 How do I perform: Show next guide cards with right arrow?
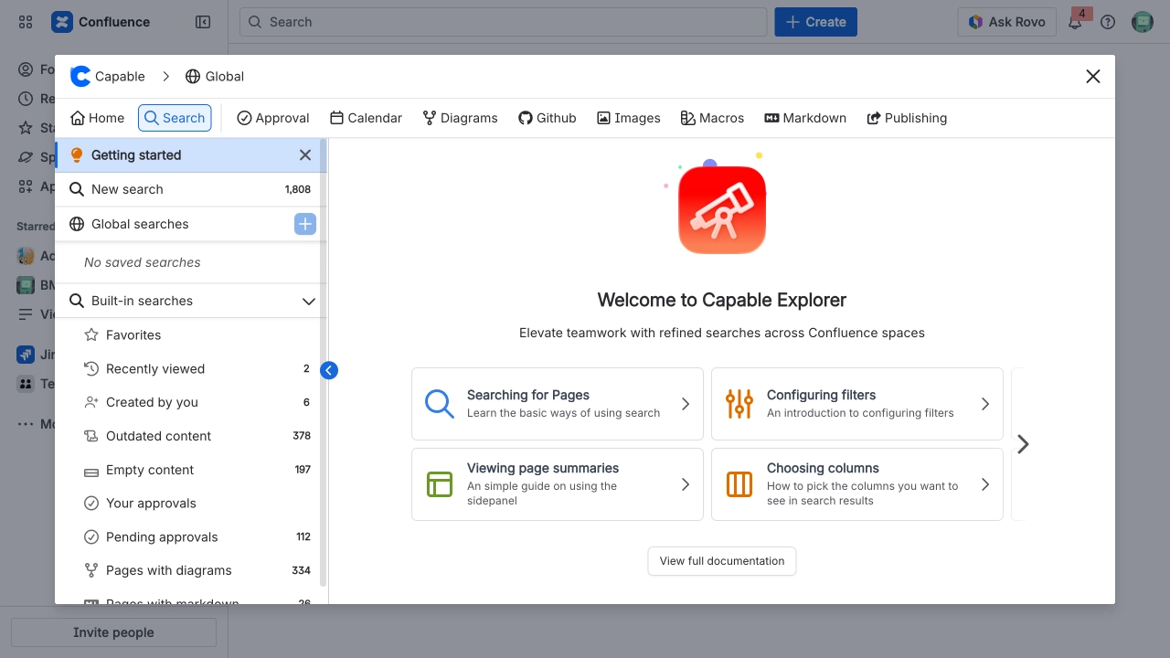click(x=1023, y=444)
